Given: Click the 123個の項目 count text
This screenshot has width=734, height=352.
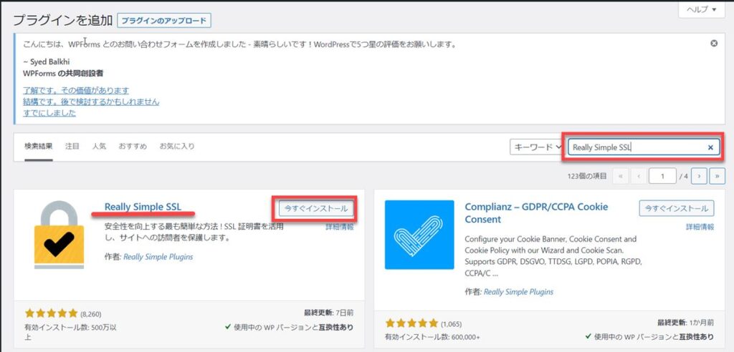Looking at the screenshot, I should (586, 176).
